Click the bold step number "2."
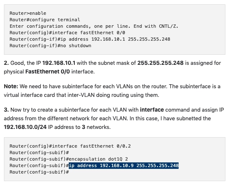Screen dimensions: 229x184 6,63
